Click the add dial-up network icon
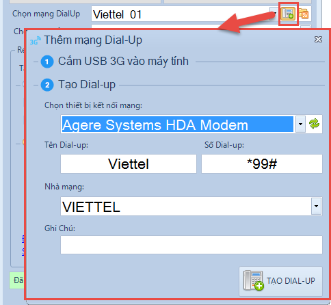 click(x=288, y=14)
